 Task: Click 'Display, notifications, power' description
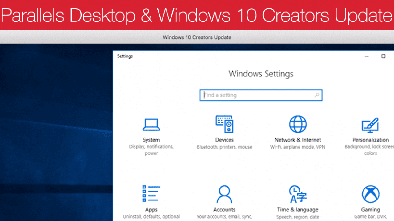click(151, 150)
